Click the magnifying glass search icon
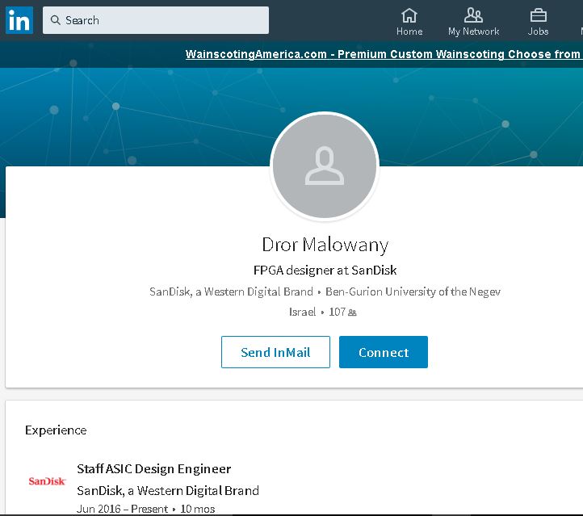The height and width of the screenshot is (516, 583). point(55,20)
